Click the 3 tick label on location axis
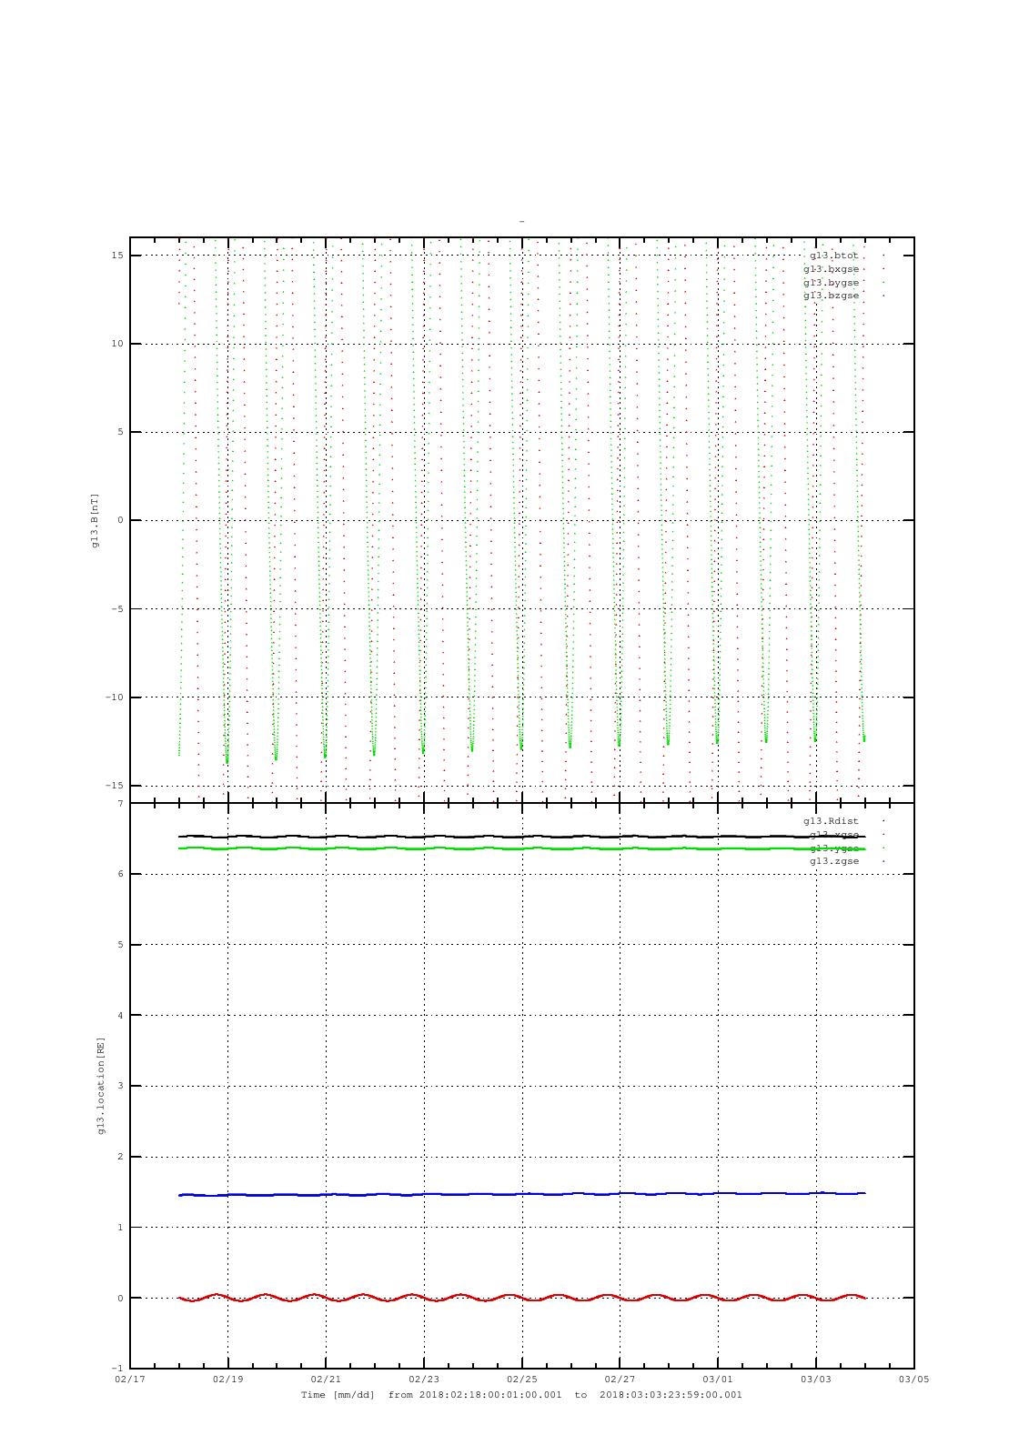Viewport: 1029px width, 1455px height. coord(120,1086)
